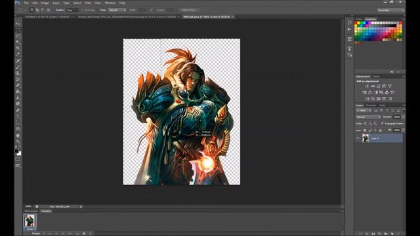The height and width of the screenshot is (236, 420).
Task: Pick the red swatch starting the top row
Action: [x=356, y=23]
